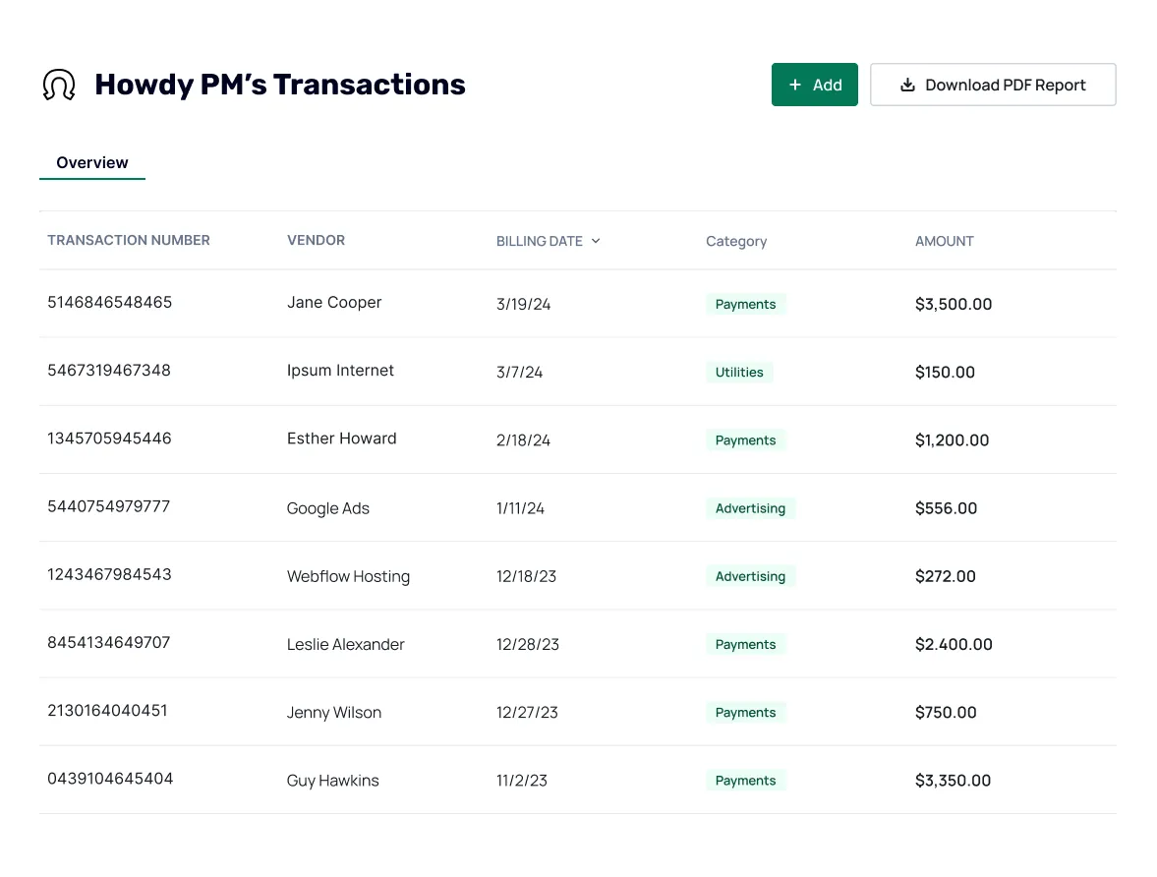The width and height of the screenshot is (1157, 877).
Task: Click the Payments badge on Jane Cooper's row
Action: (745, 304)
